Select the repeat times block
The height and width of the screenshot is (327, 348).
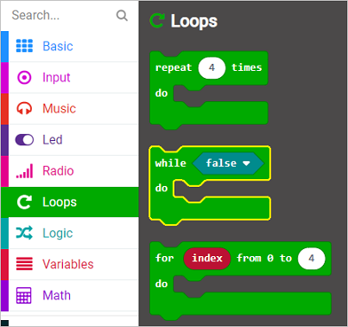[209, 90]
